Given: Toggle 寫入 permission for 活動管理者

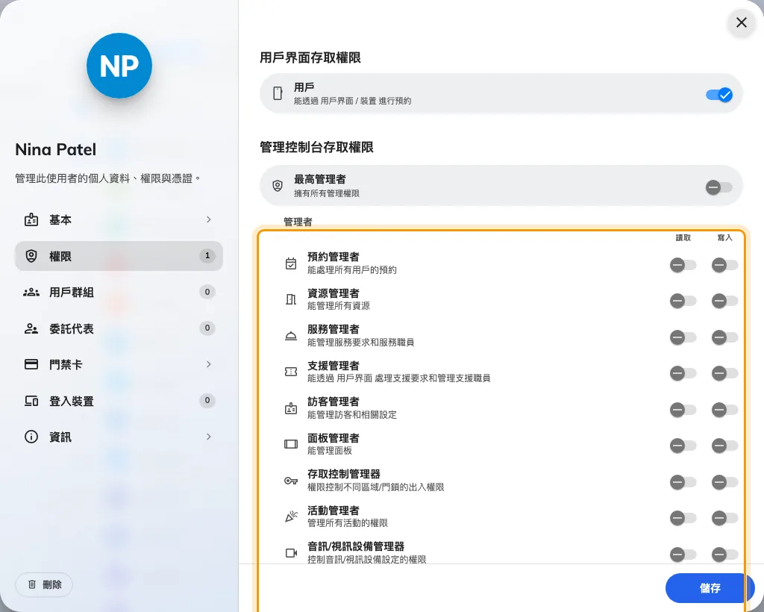Looking at the screenshot, I should 725,518.
